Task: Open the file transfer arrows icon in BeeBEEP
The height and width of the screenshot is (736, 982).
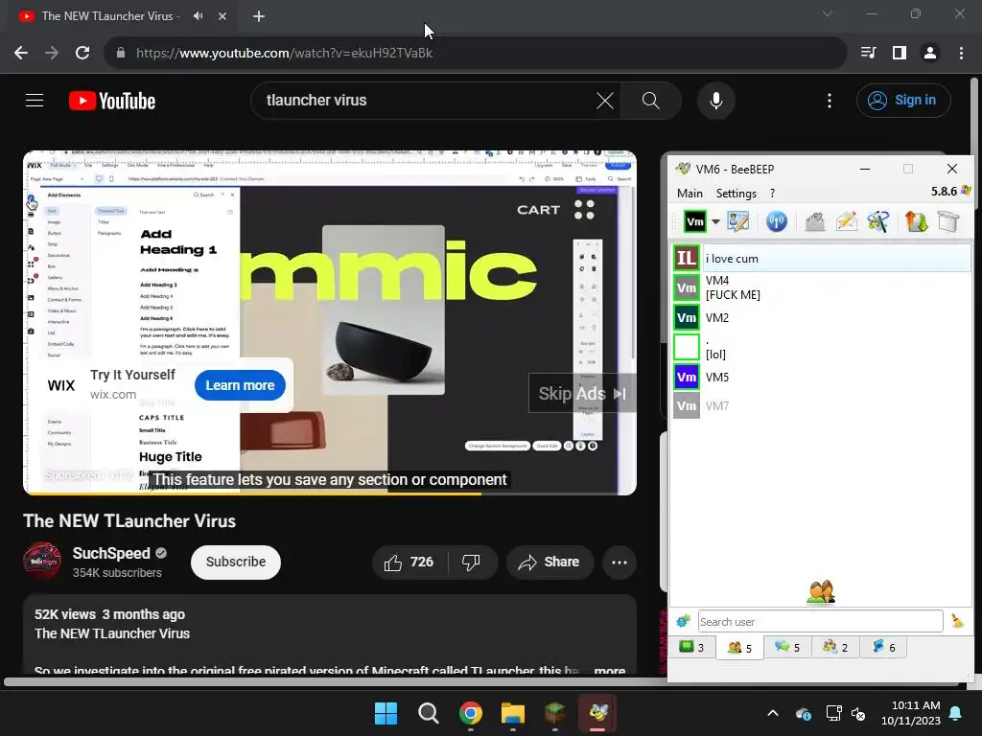Action: click(x=916, y=221)
